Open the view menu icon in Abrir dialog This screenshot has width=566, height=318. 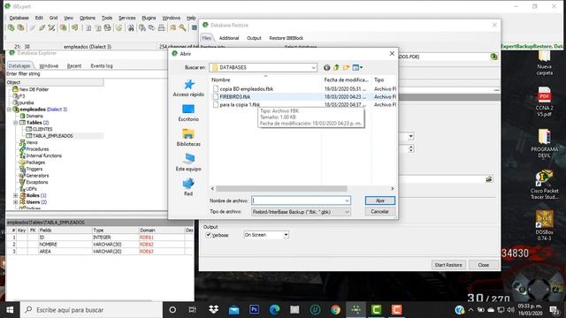click(357, 67)
